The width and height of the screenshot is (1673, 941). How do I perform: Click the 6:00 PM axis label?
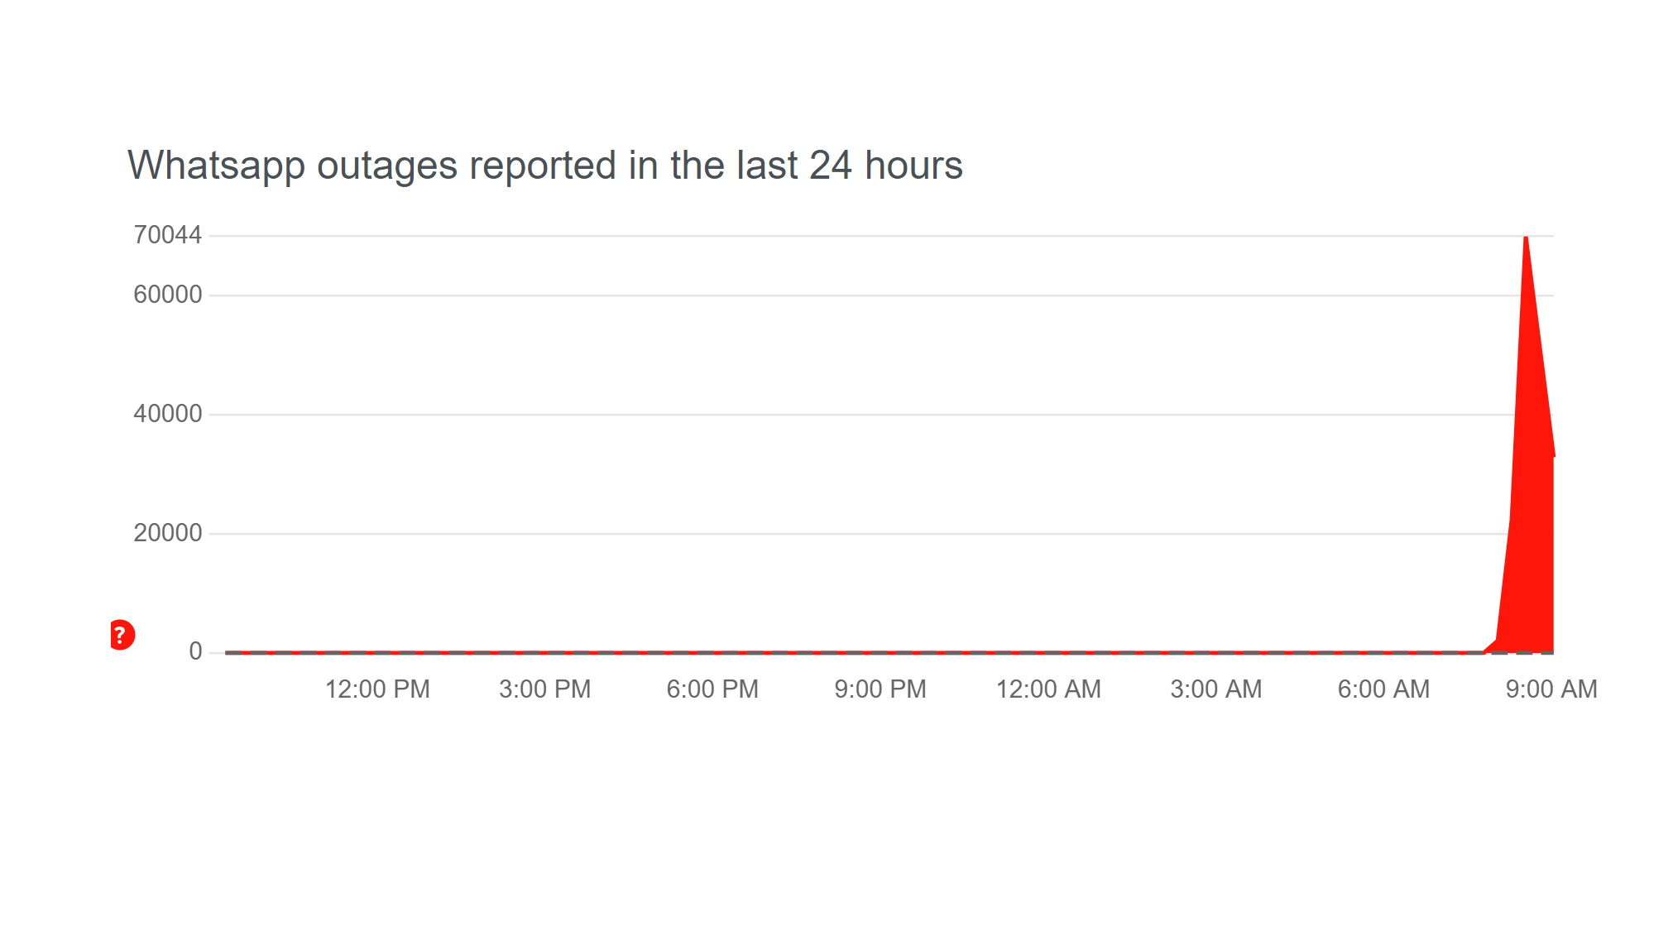pos(712,687)
